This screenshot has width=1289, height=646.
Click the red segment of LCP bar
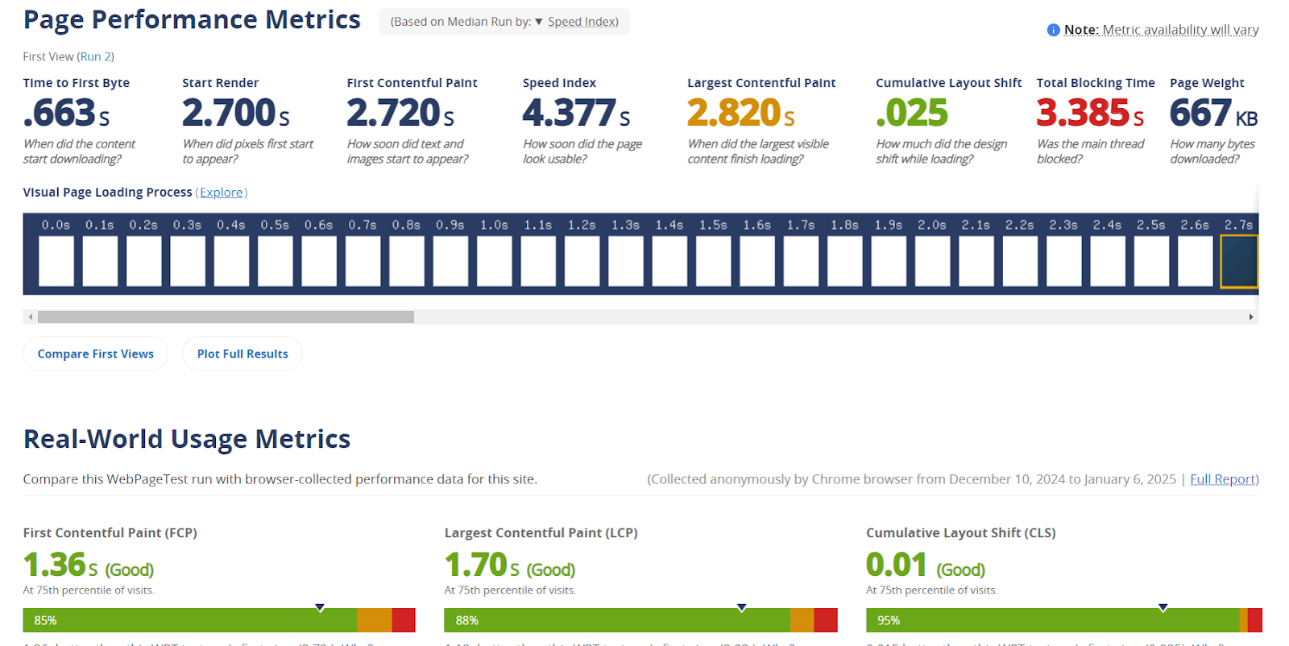point(826,620)
